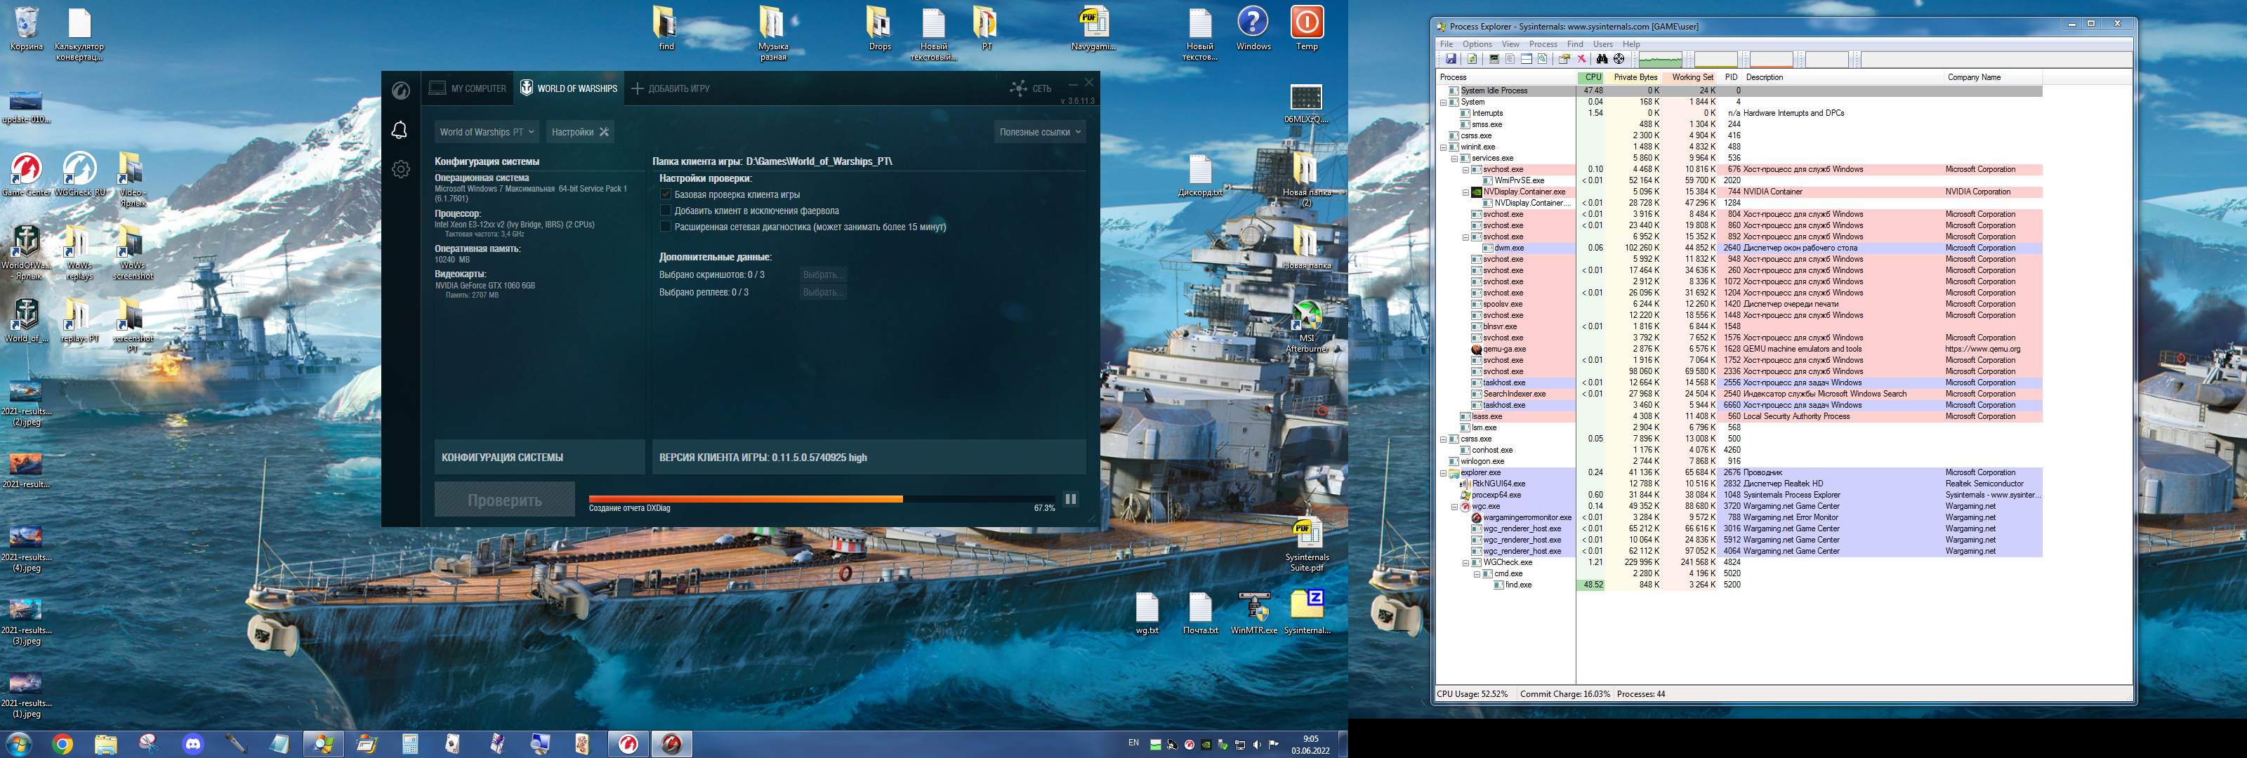
Task: Open the Options menu in Process Explorer
Action: click(x=1477, y=44)
